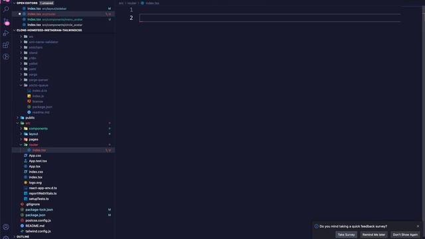Open package-lock.json file
The width and height of the screenshot is (425, 239).
tap(39, 210)
